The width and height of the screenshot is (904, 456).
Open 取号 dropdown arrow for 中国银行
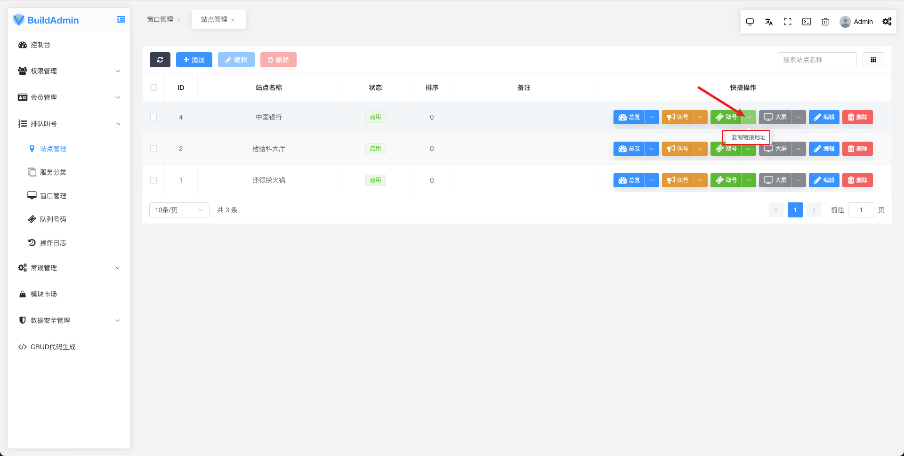tap(749, 117)
